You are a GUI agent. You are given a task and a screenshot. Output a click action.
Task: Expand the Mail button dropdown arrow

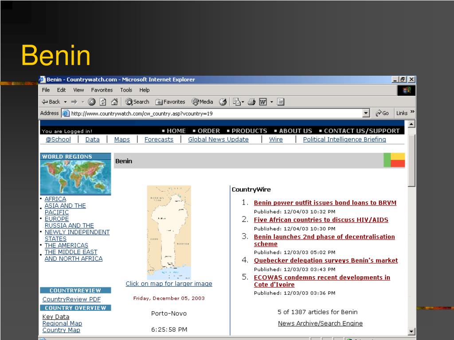pyautogui.click(x=243, y=102)
